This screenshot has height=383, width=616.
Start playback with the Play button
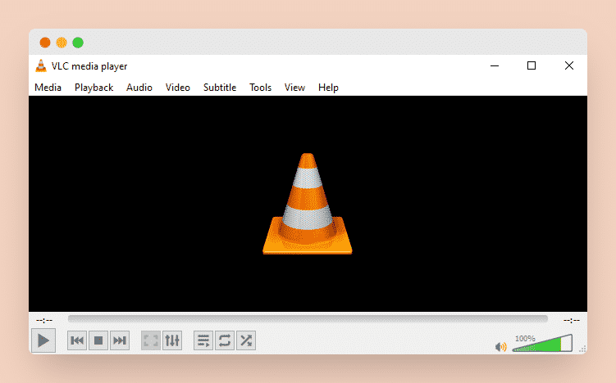pos(43,340)
